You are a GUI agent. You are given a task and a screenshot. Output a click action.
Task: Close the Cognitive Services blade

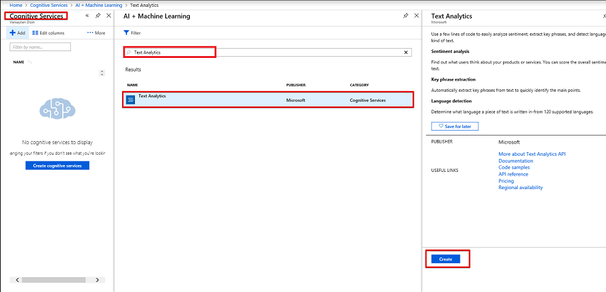click(109, 16)
